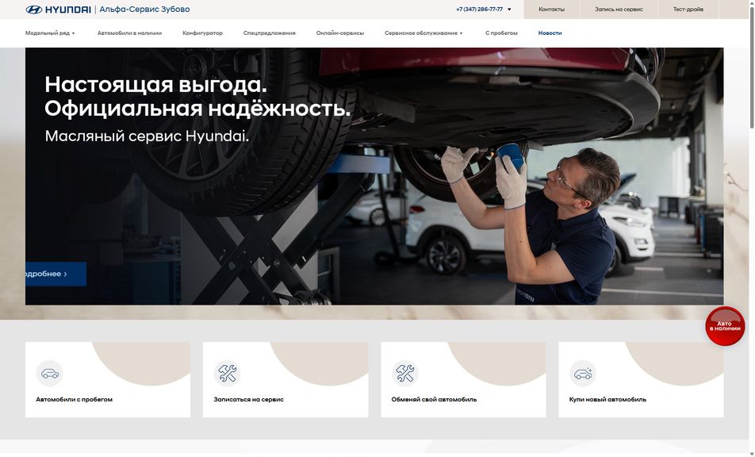Click the Масляный сервис Hyundai subtitle
The width and height of the screenshot is (755, 457).
(147, 136)
